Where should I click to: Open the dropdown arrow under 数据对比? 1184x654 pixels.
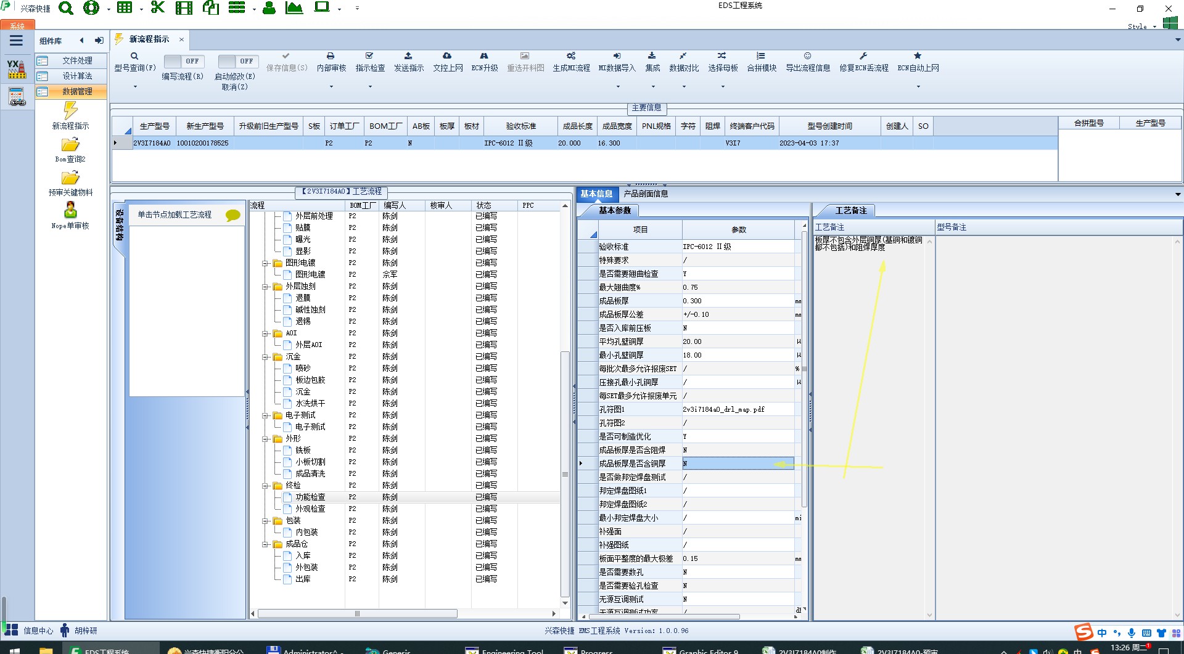click(684, 86)
